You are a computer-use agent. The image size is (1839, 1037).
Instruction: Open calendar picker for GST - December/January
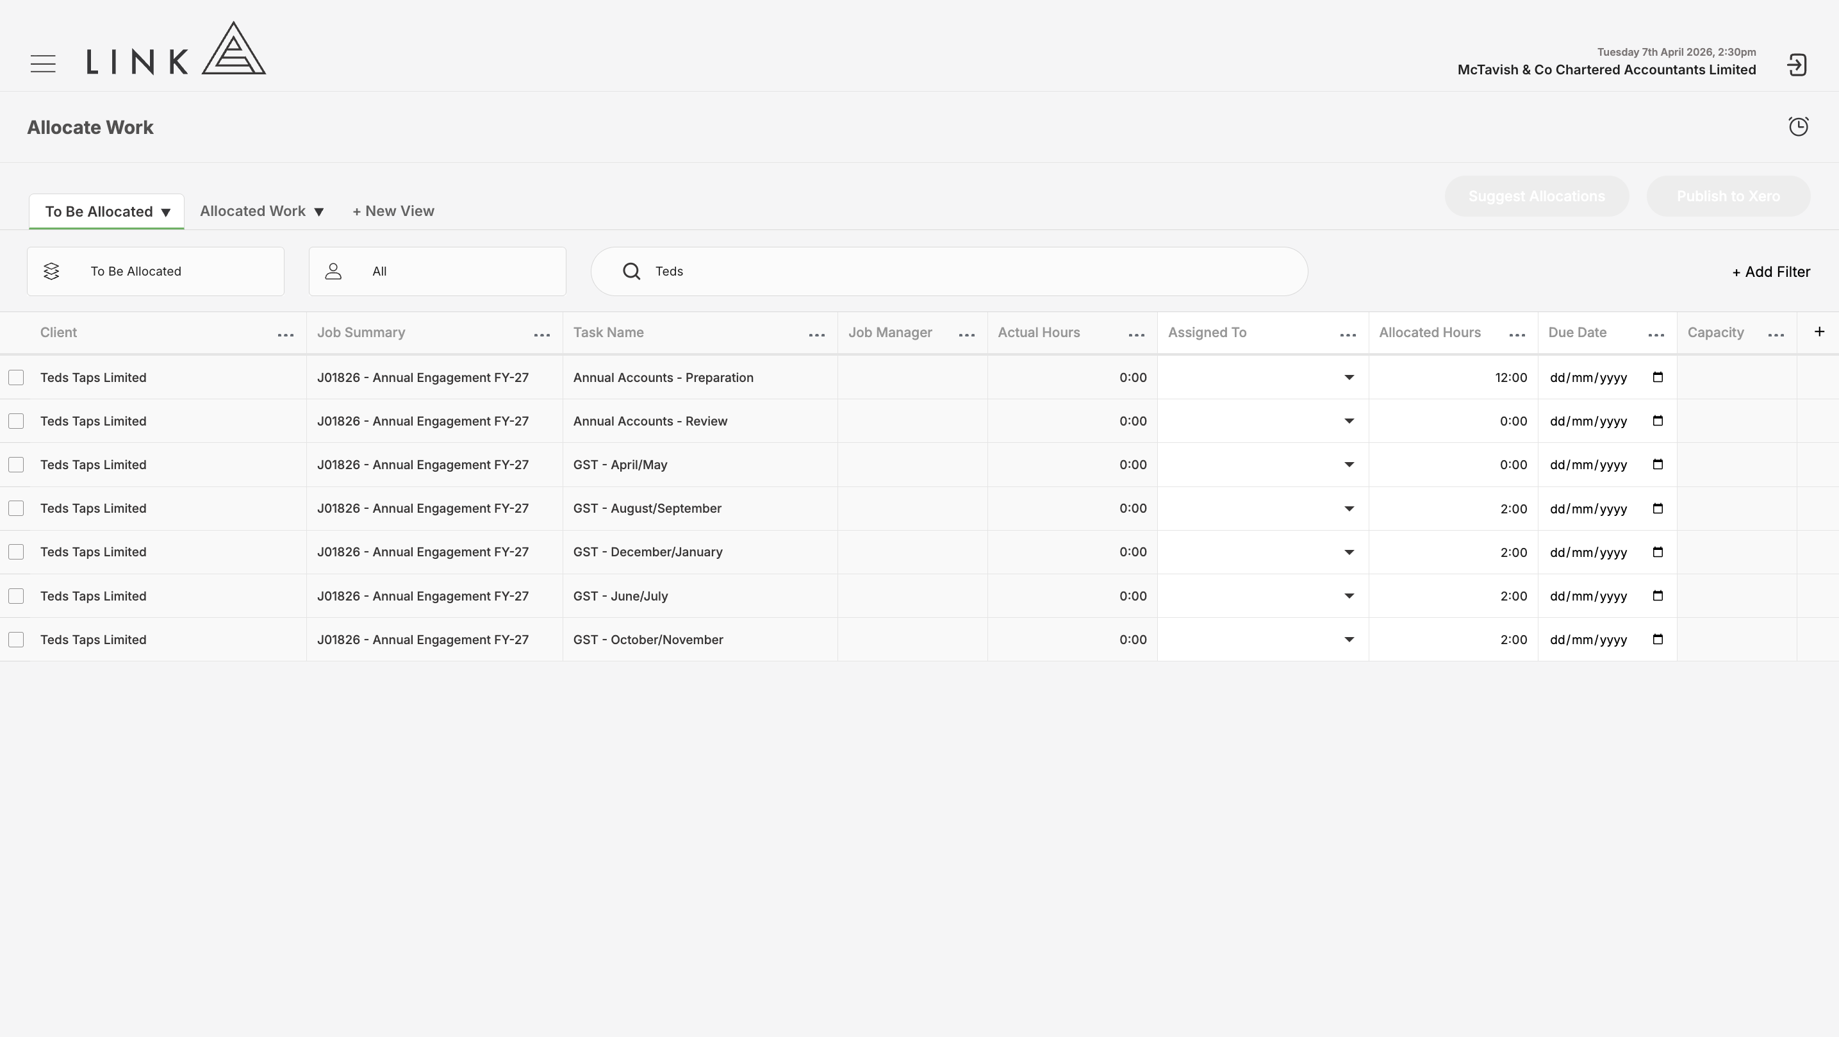click(x=1658, y=552)
